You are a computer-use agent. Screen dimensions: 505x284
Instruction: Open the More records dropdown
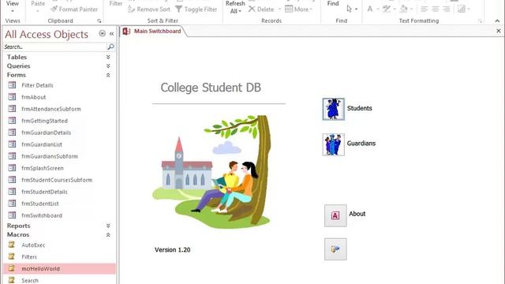pyautogui.click(x=298, y=9)
